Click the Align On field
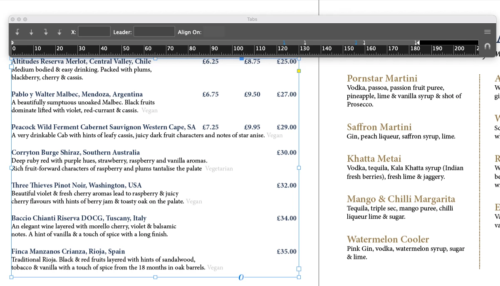 click(214, 32)
